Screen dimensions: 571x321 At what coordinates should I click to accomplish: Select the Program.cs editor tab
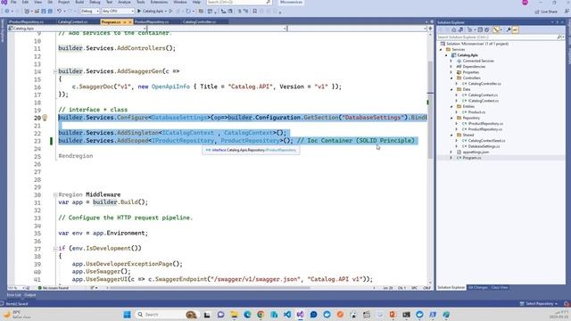click(x=111, y=22)
